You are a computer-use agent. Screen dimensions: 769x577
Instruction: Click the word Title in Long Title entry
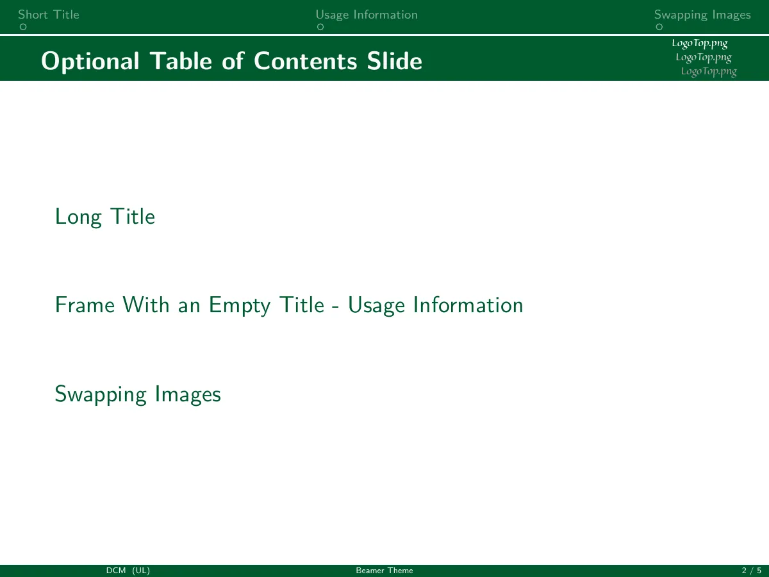(132, 217)
